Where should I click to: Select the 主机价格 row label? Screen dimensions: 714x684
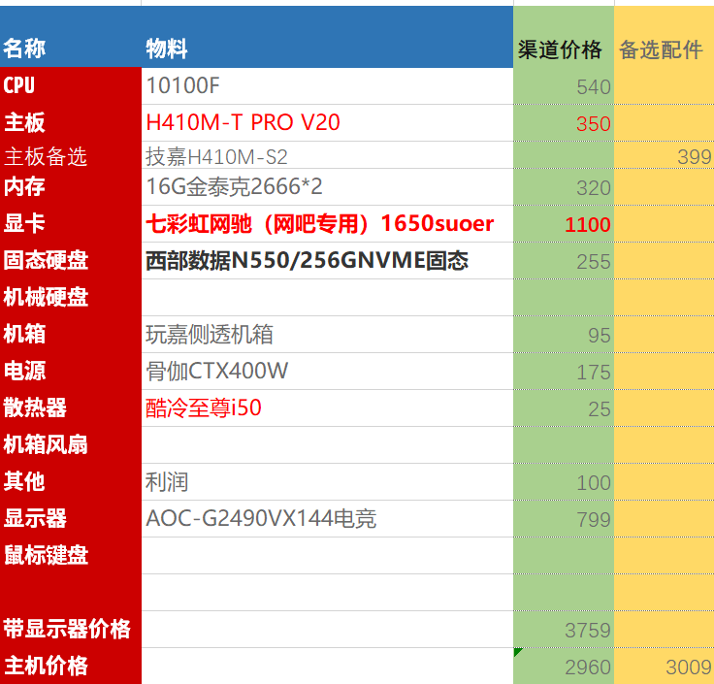pyautogui.click(x=71, y=667)
